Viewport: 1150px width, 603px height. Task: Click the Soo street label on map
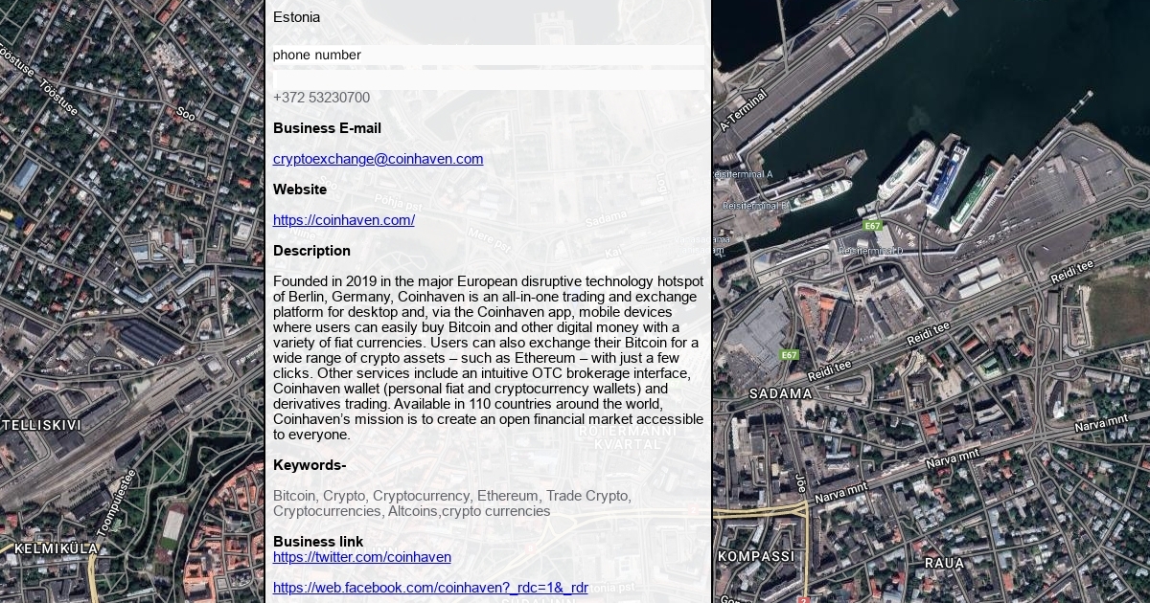[x=185, y=114]
